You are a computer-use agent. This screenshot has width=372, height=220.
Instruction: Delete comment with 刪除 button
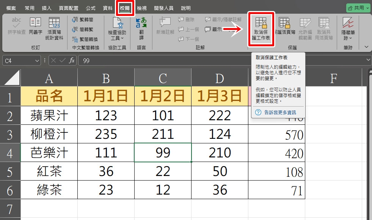[x=186, y=19]
